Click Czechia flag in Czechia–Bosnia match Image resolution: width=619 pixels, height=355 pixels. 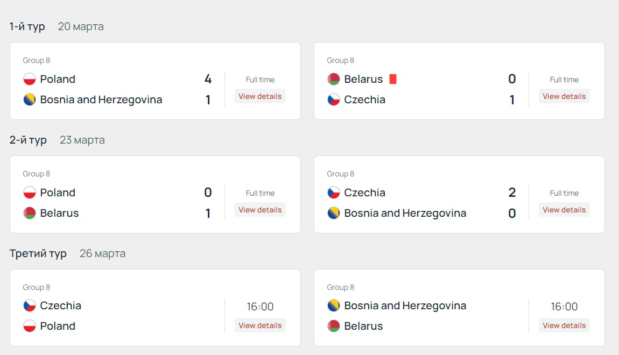[x=334, y=193]
